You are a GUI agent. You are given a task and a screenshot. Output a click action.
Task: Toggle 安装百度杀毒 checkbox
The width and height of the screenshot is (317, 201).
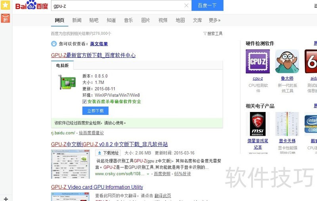[84, 102]
